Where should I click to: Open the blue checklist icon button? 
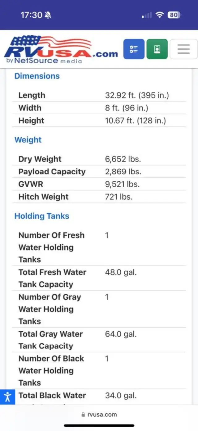coord(134,49)
